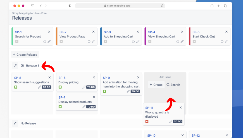Screen dimensions: 243x138
Task: Click the epic type icon on SP-3
Action: [x=105, y=41]
